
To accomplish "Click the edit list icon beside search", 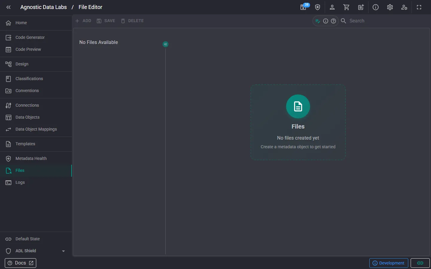I will (x=318, y=21).
